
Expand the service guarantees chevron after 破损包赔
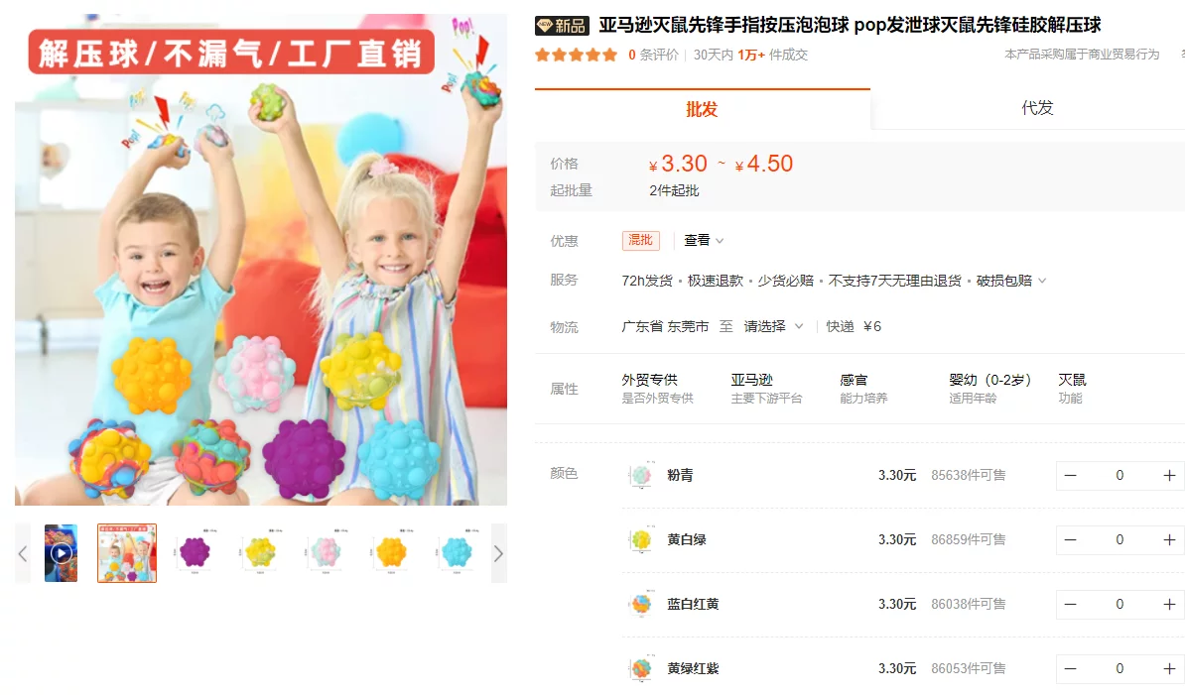point(1042,281)
